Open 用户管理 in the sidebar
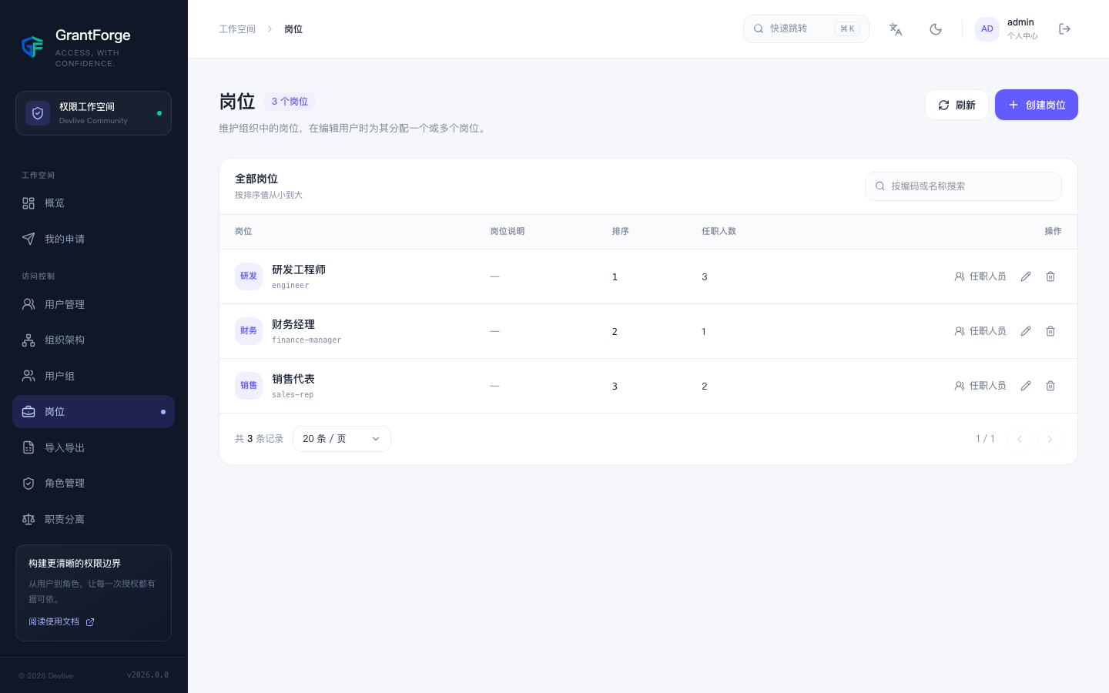1109x693 pixels. click(93, 304)
